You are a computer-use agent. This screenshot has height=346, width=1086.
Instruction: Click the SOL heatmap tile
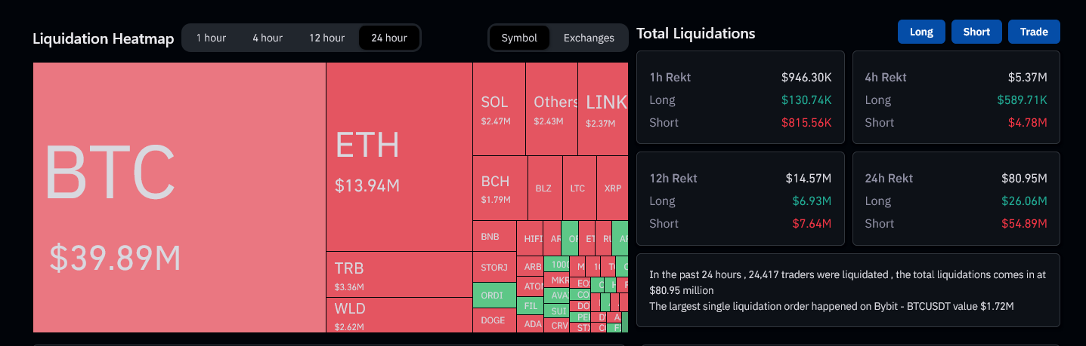pyautogui.click(x=499, y=109)
